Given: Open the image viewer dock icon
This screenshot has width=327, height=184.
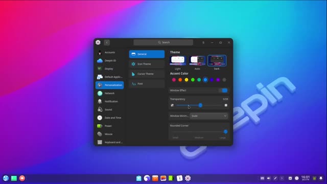Looking at the screenshot, I should [x=163, y=178].
